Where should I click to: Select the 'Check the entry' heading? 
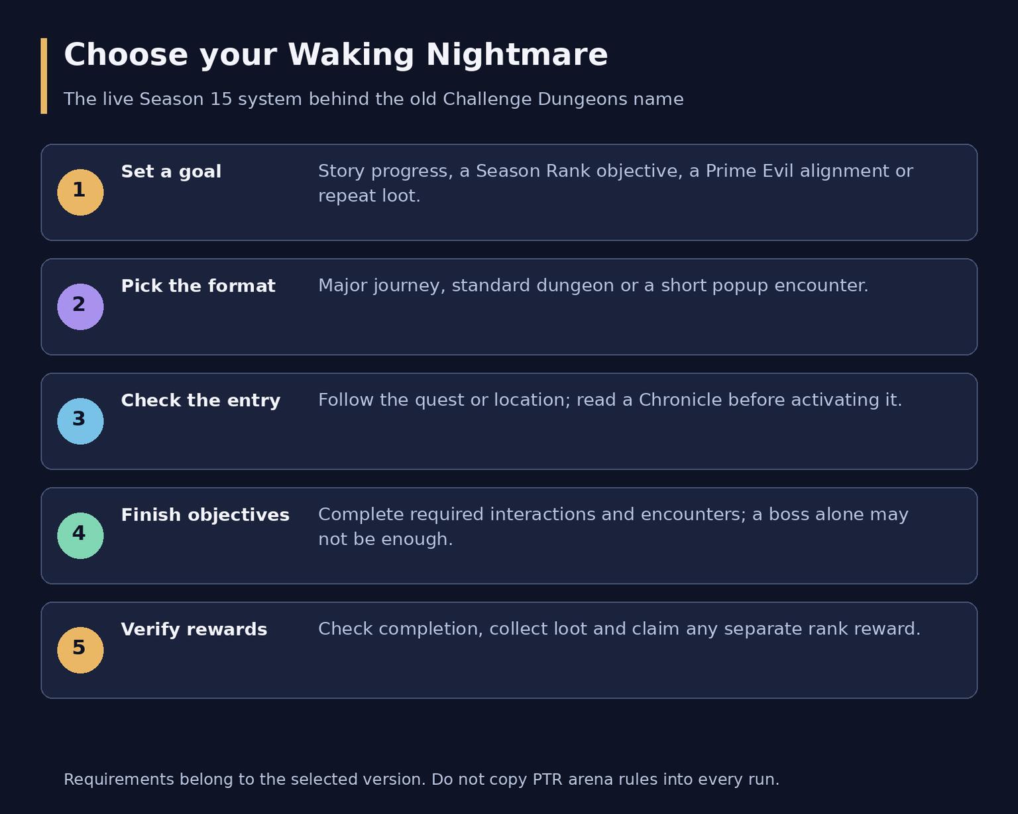(x=201, y=401)
